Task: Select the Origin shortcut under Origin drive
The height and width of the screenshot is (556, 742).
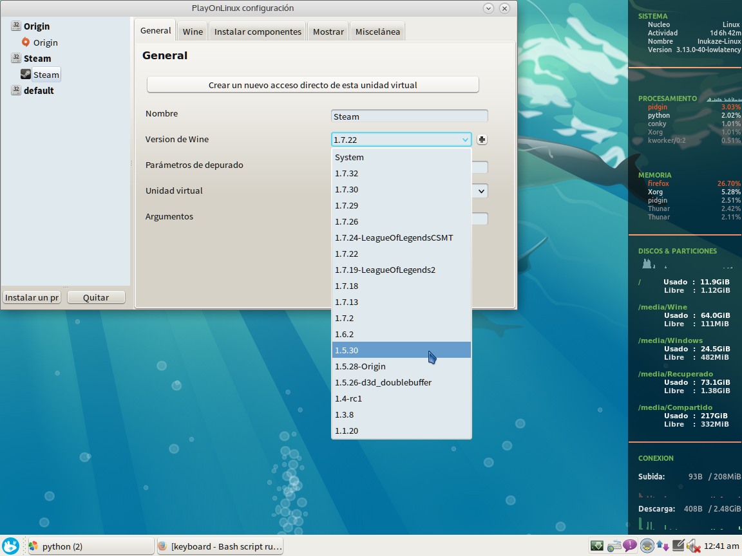Action: point(46,42)
